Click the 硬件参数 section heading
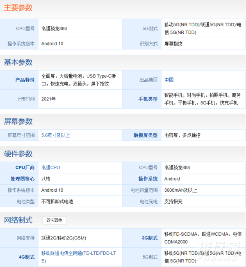The width and height of the screenshot is (246, 267). click(18, 153)
